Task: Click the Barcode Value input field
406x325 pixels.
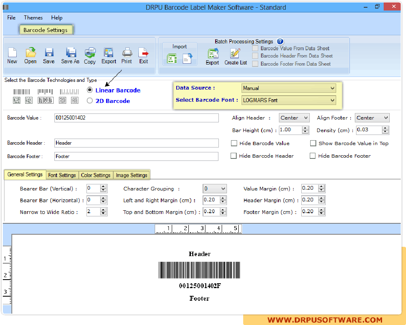Action: pos(136,118)
